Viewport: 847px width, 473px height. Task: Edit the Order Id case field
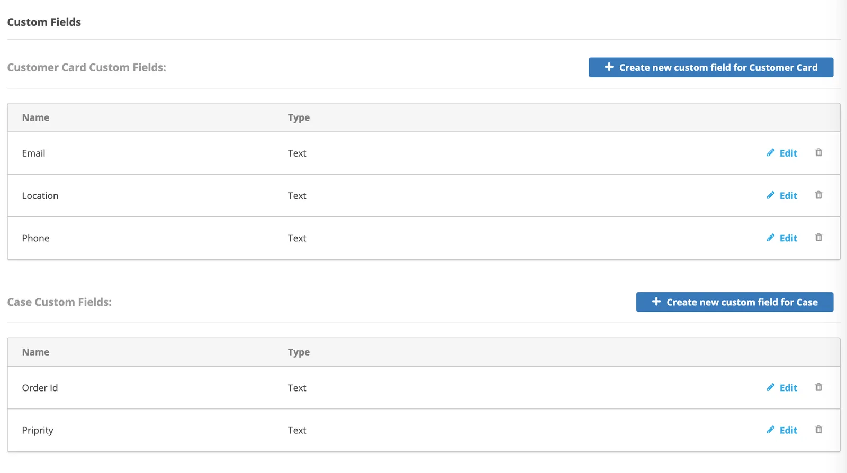pyautogui.click(x=782, y=387)
